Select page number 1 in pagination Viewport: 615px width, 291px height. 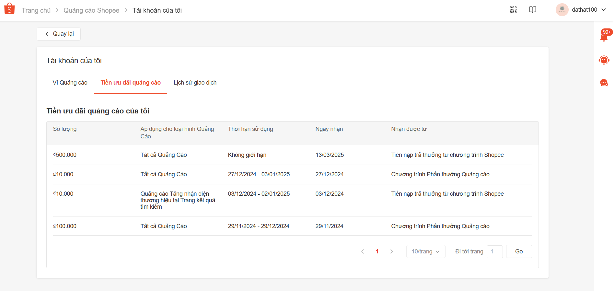[x=377, y=251]
